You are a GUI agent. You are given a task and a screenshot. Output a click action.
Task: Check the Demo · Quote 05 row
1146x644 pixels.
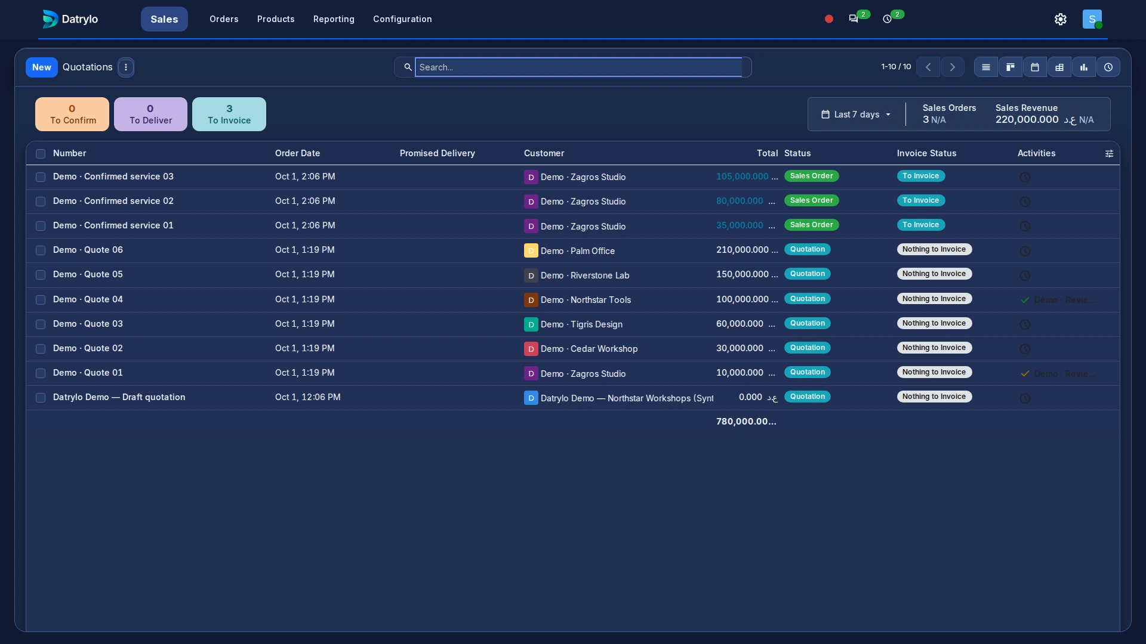click(41, 275)
